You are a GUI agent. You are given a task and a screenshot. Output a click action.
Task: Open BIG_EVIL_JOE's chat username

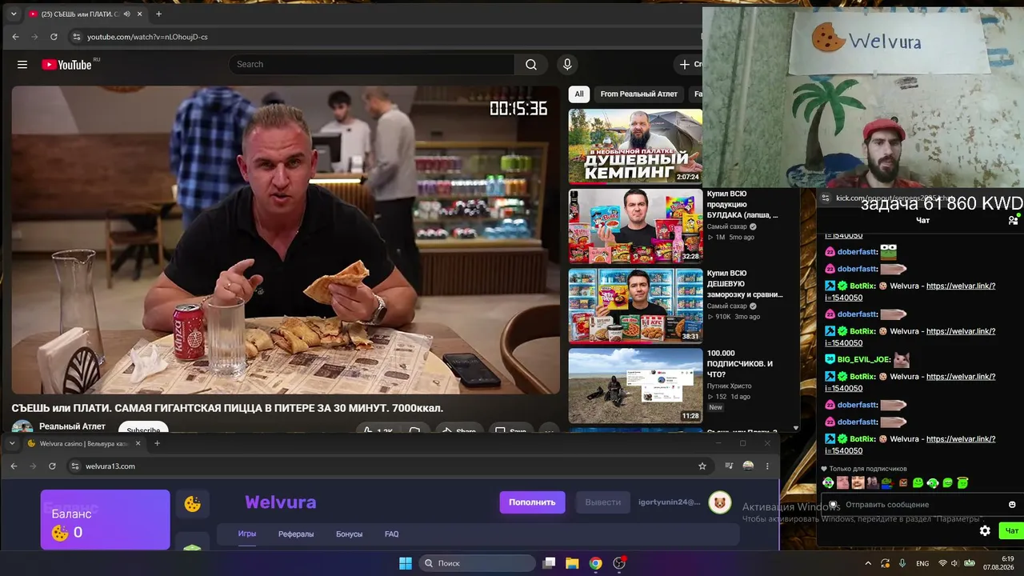(x=864, y=360)
